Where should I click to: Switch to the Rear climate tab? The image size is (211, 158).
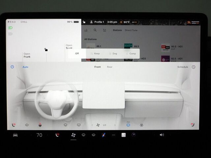click(110, 67)
